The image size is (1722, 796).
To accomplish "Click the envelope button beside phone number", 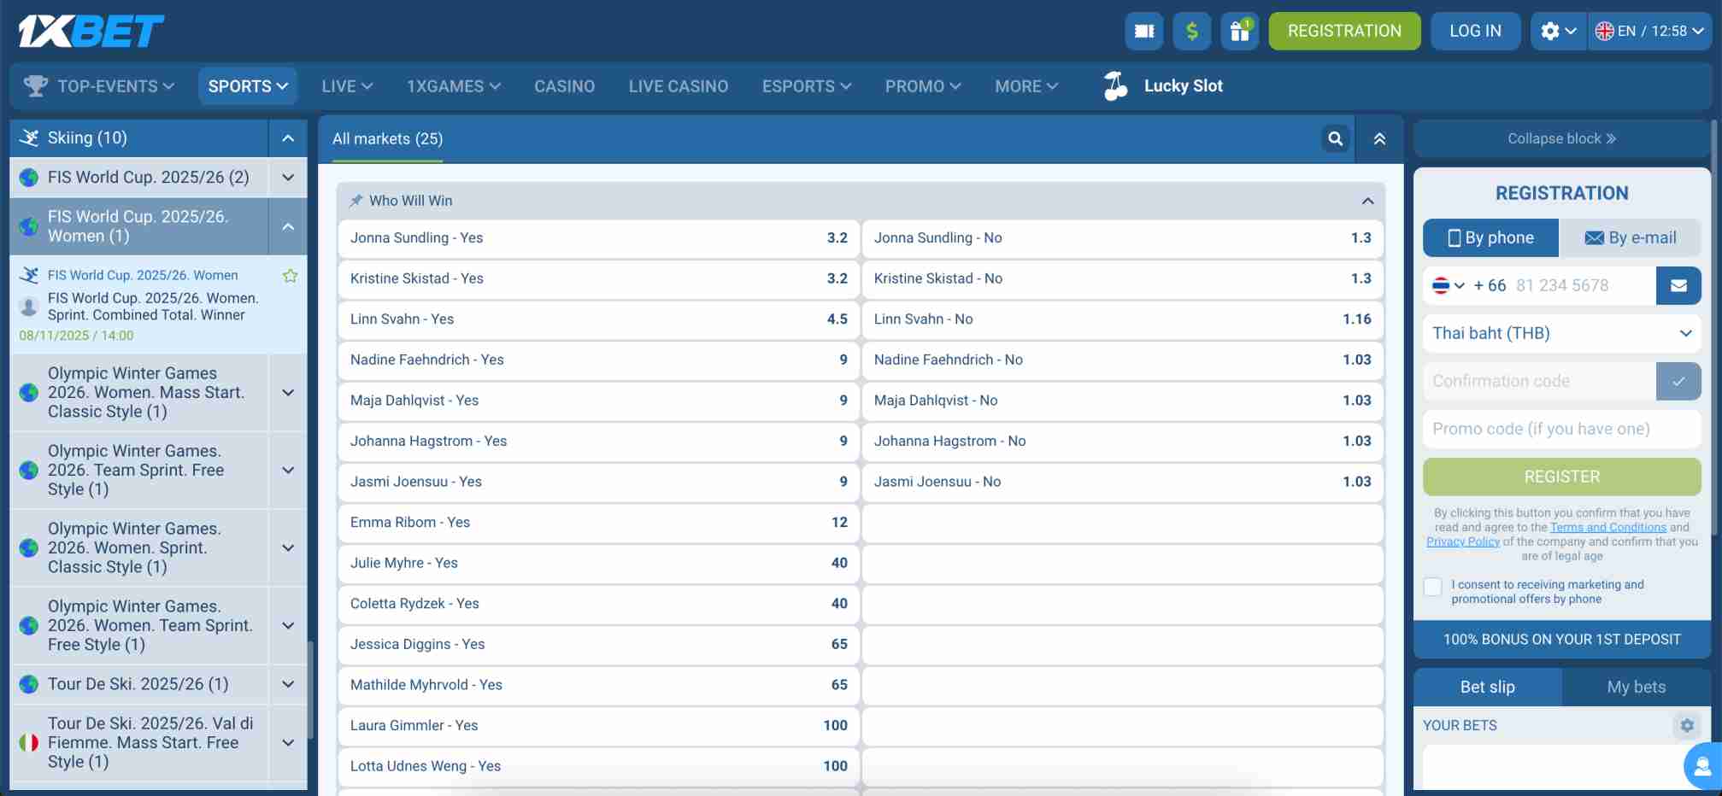I will [1678, 285].
